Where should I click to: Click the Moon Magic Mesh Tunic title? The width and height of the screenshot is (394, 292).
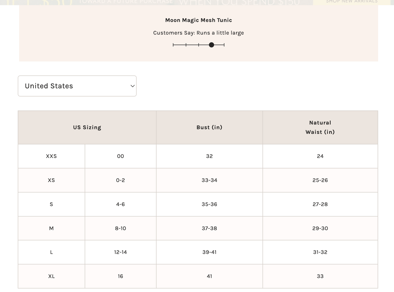click(x=198, y=20)
